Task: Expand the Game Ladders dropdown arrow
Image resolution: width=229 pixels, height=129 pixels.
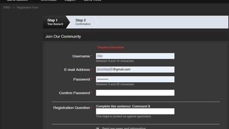Action: [x=31, y=1]
